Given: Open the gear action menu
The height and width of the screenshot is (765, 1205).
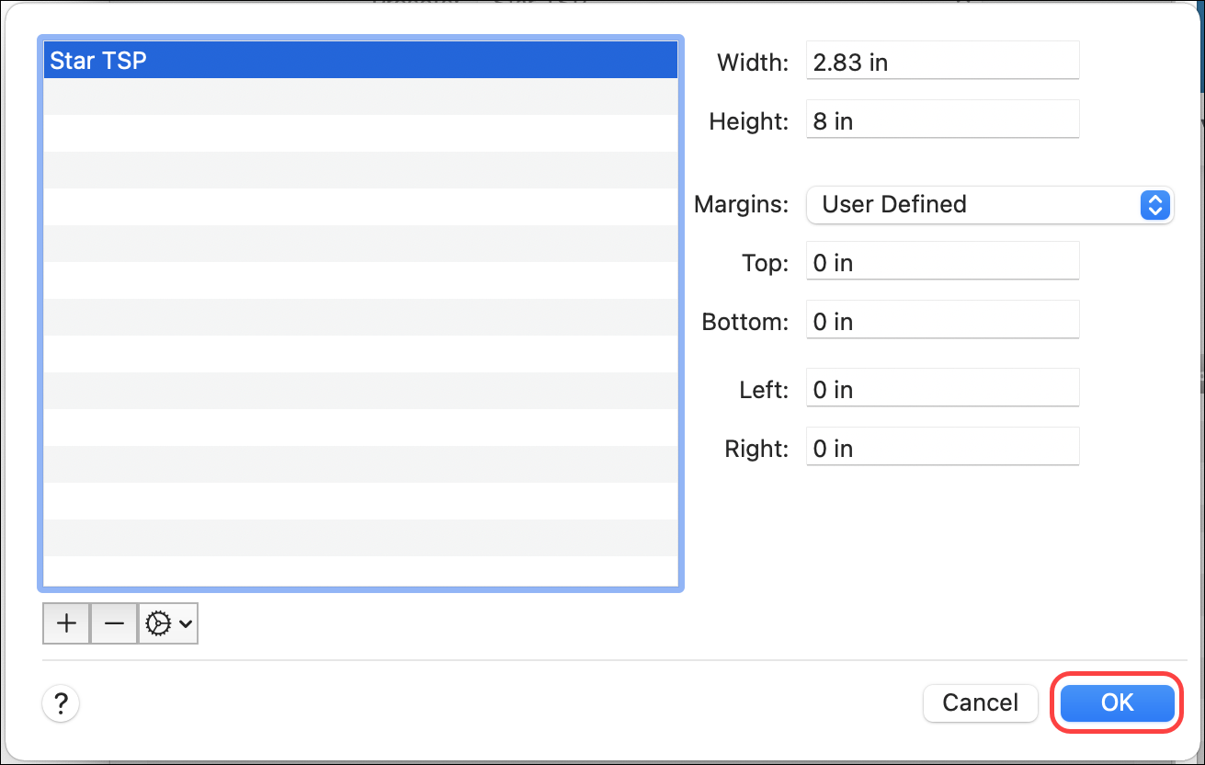Looking at the screenshot, I should coord(168,623).
